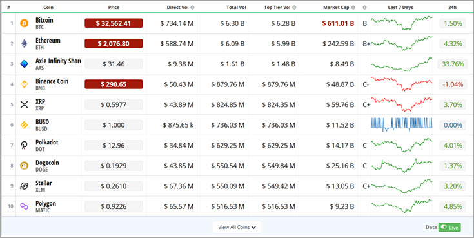Click the Bitcoin orange logo icon
Viewport: 474px width, 238px height.
(24, 23)
